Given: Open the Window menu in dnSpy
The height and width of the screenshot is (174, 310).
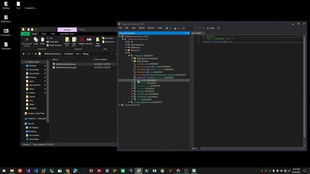Looking at the screenshot, I should click(151, 28).
